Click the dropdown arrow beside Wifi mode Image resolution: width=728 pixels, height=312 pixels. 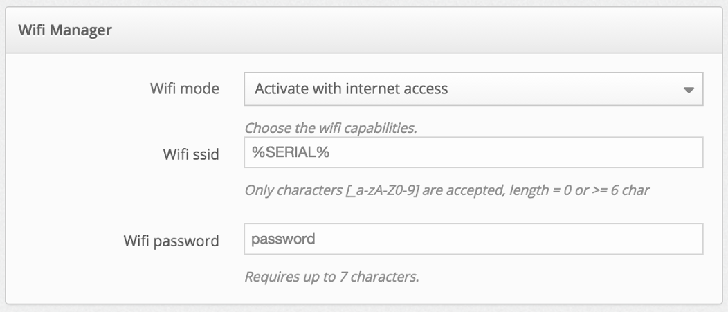688,90
